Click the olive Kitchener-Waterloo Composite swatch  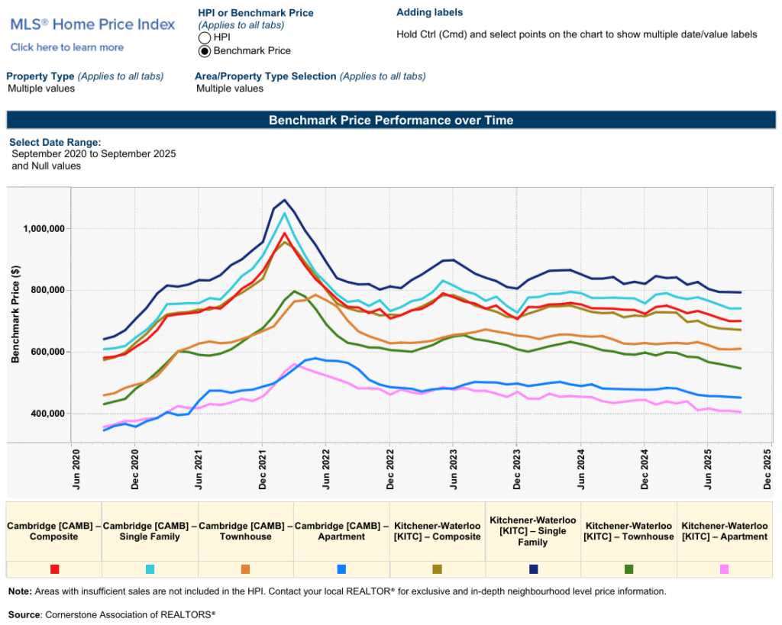click(x=437, y=569)
